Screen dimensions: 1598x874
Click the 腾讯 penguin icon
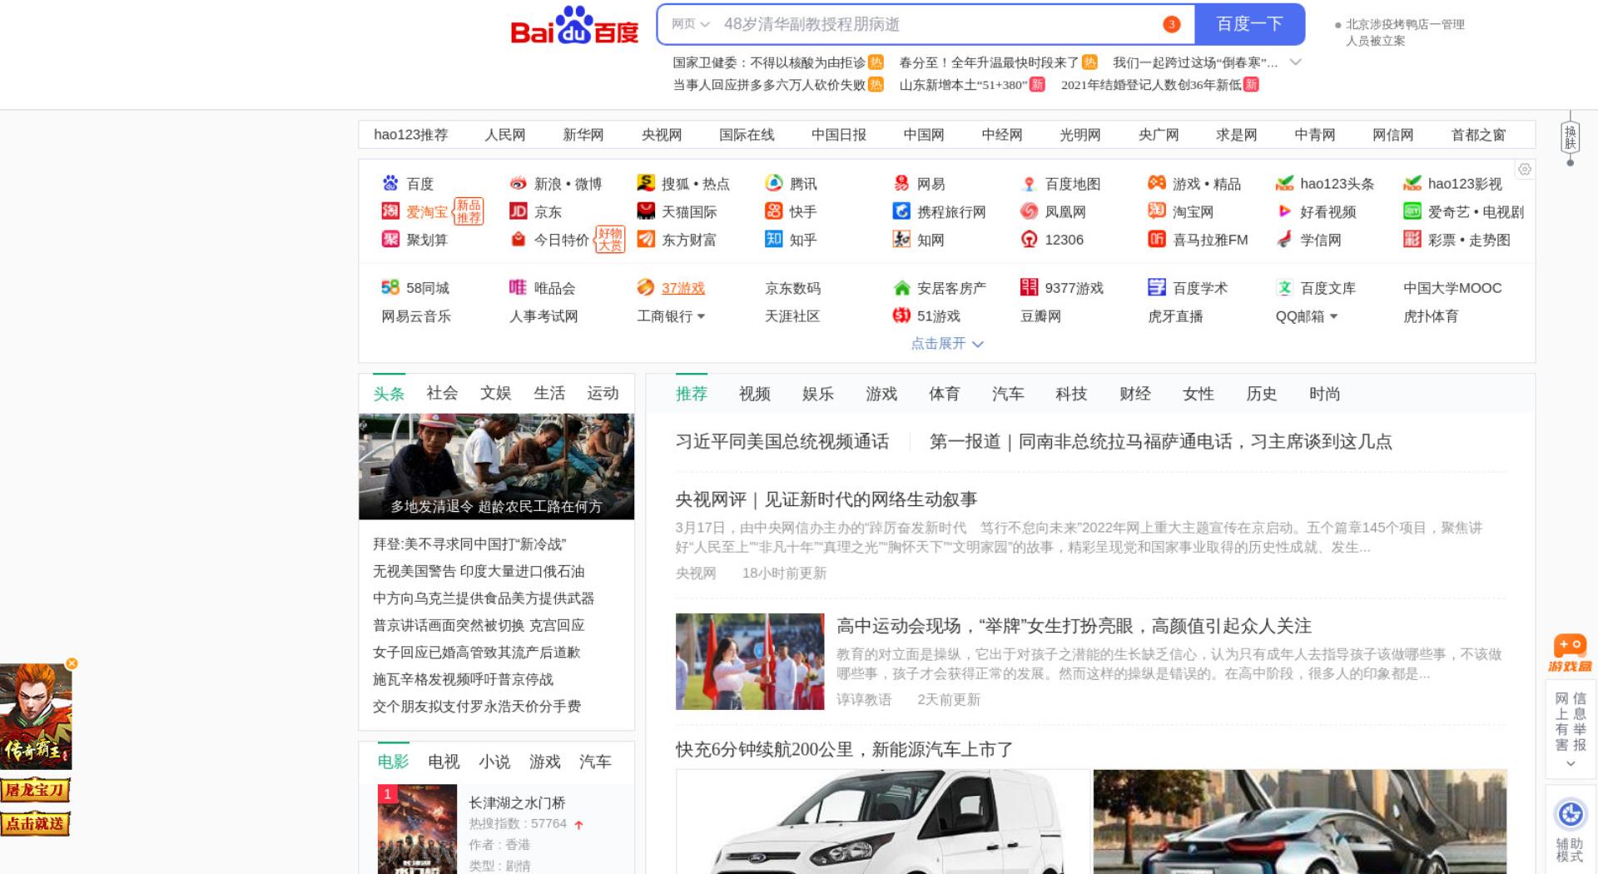pos(774,183)
